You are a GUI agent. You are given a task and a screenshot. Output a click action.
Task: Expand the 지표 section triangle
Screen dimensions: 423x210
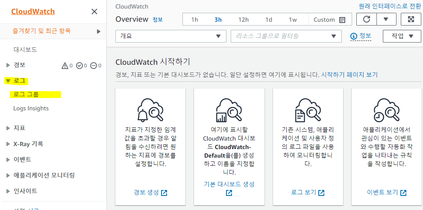pos(8,128)
